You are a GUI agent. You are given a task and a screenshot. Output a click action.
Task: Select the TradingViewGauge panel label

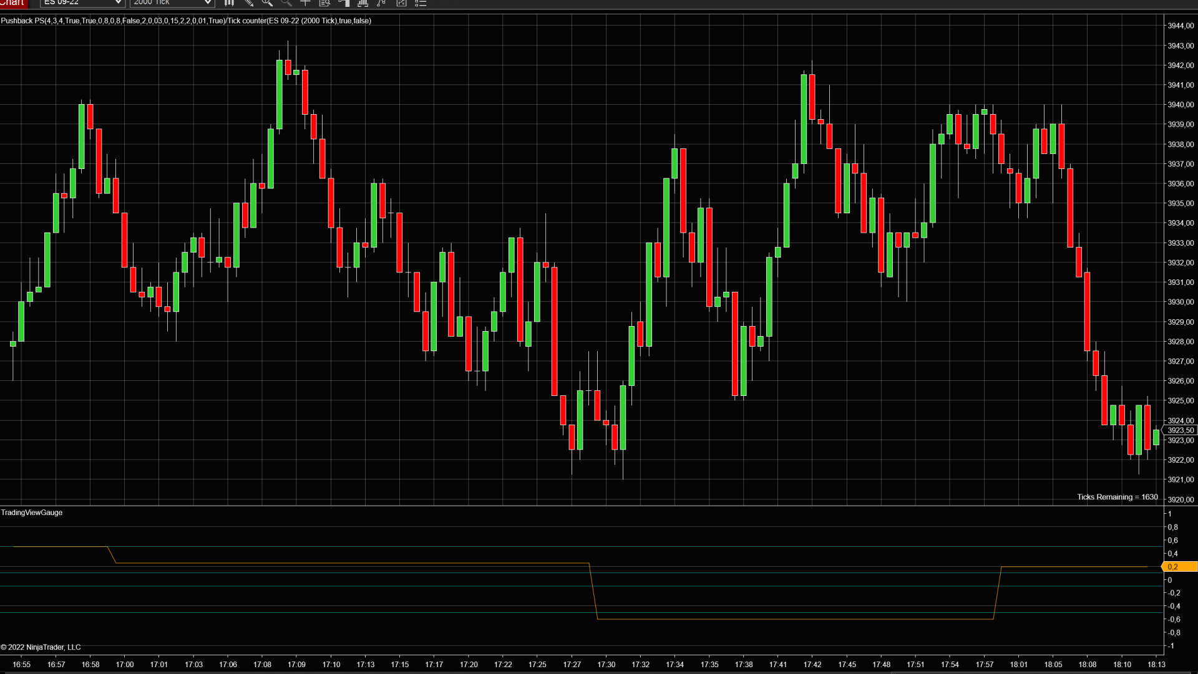click(32, 513)
